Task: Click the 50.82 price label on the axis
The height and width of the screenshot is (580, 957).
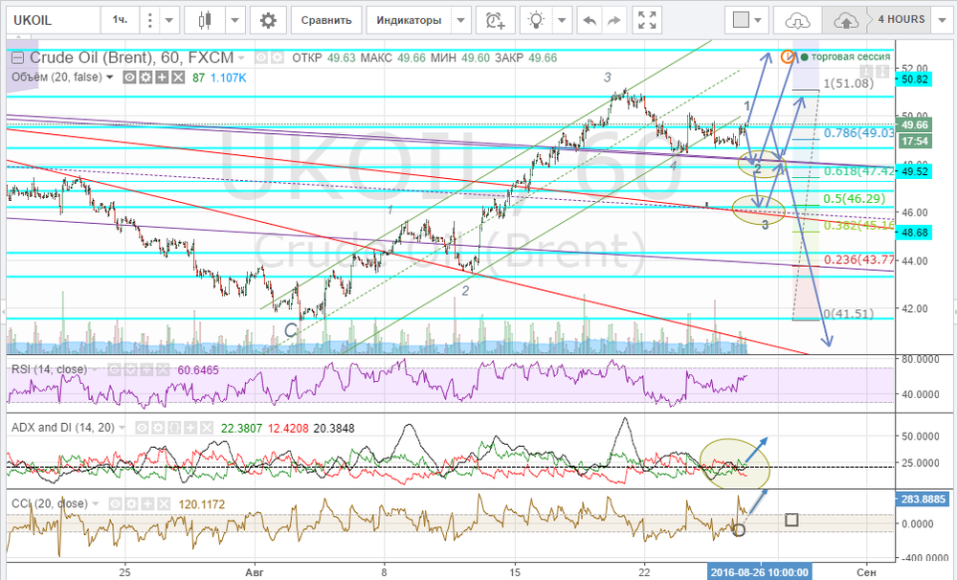Action: [x=914, y=79]
